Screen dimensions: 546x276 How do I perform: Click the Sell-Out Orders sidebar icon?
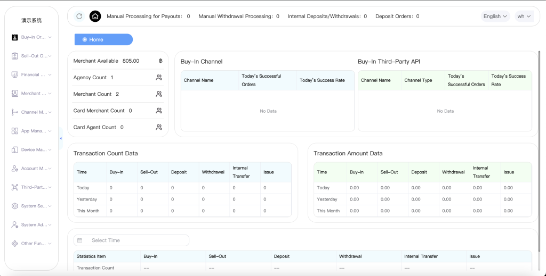click(x=14, y=56)
